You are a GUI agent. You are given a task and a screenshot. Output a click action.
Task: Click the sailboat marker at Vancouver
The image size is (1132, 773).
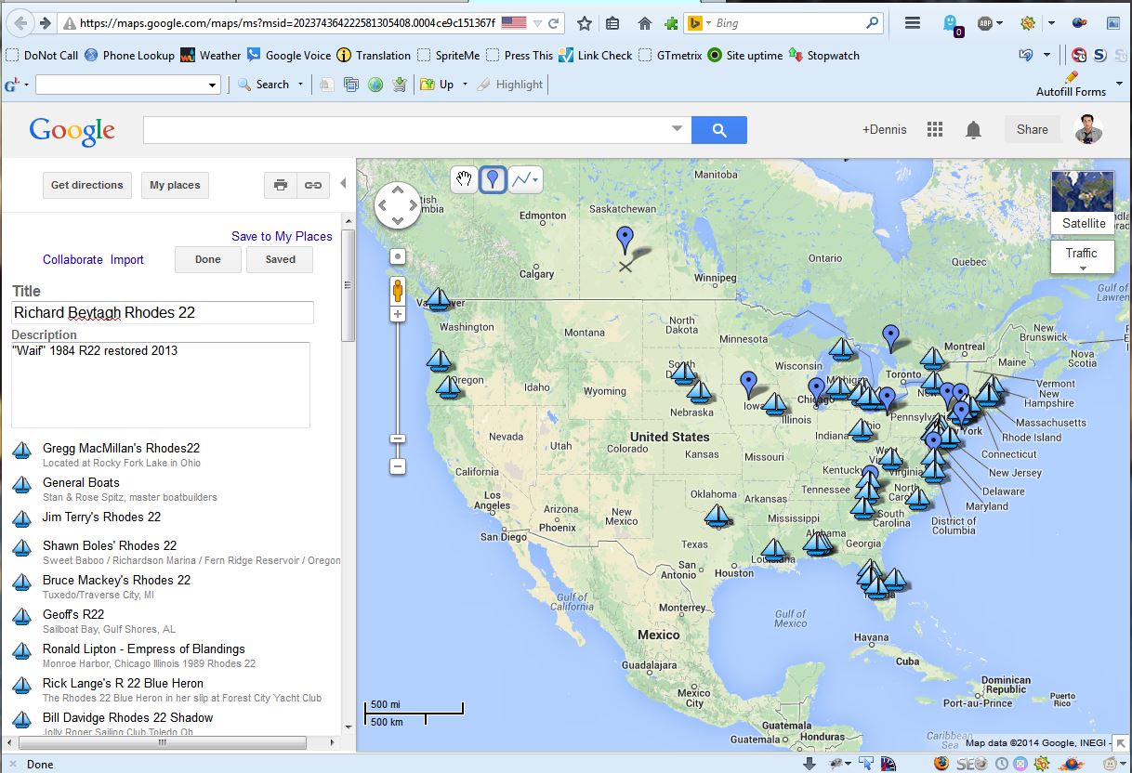click(438, 299)
